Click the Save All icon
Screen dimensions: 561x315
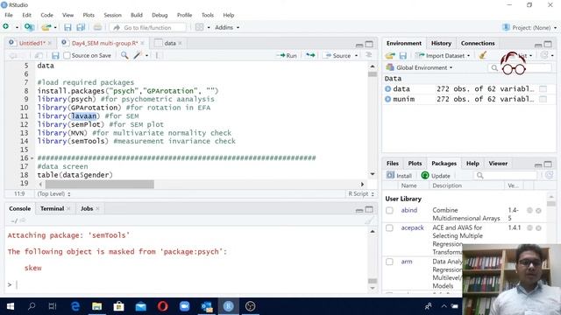[81, 27]
